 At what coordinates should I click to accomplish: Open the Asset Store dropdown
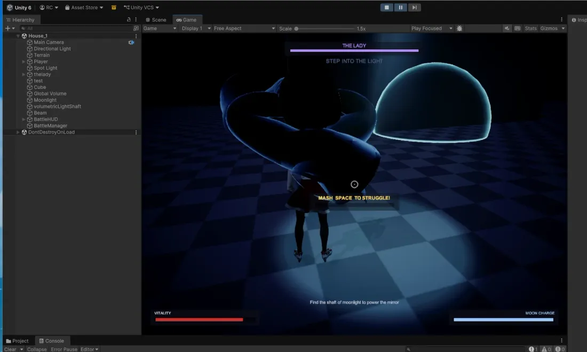point(84,7)
